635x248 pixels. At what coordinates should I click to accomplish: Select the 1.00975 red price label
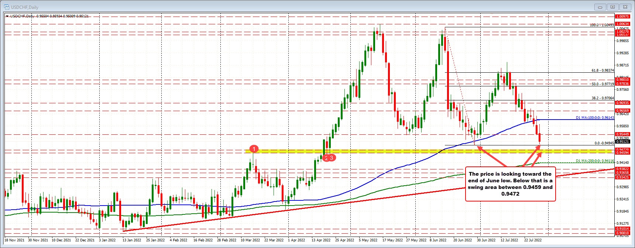coord(622,17)
